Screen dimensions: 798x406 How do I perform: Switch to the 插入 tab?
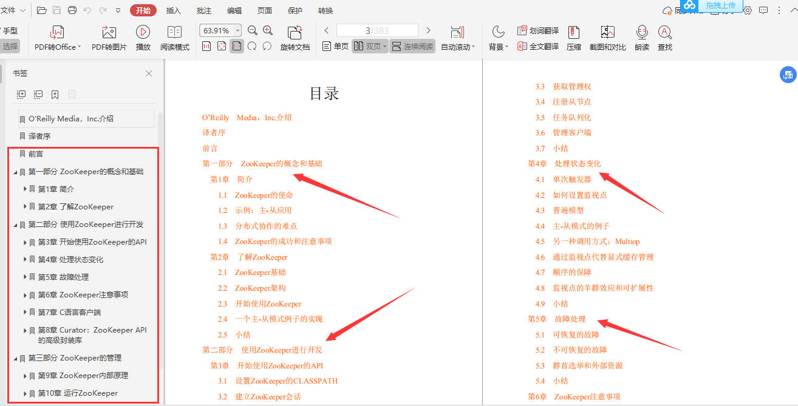174,10
